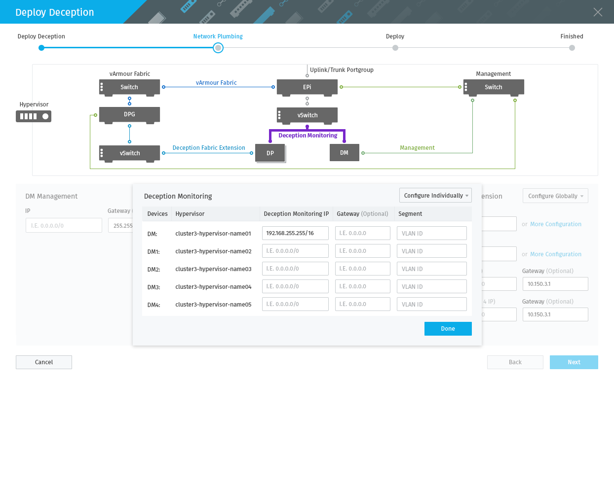
Task: Click the Segment column header
Action: coord(410,214)
